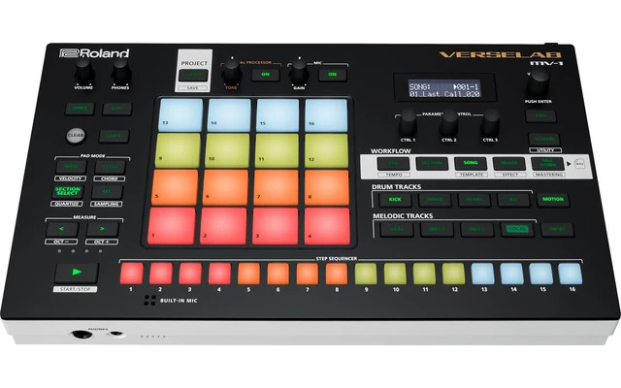Viewport: 621px width, 388px height.
Task: Tap orange pad 7
Action: click(276, 187)
